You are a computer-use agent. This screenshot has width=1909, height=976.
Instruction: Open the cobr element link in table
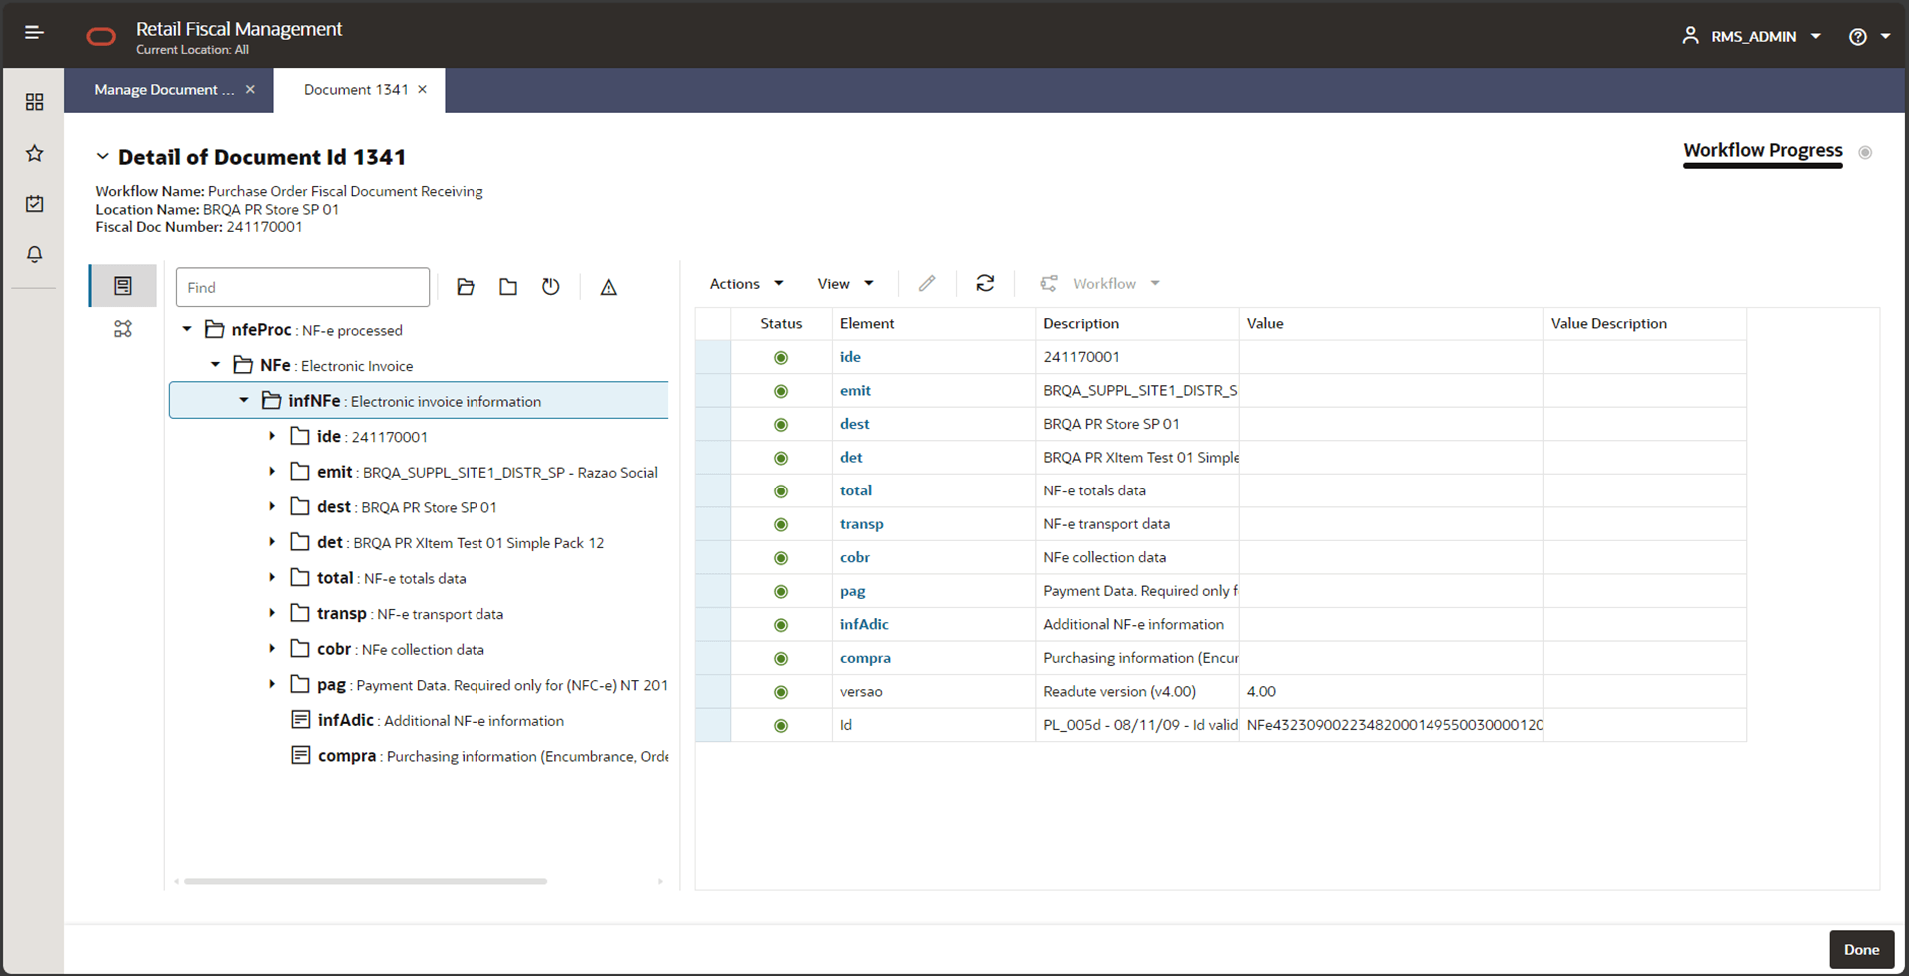(855, 557)
